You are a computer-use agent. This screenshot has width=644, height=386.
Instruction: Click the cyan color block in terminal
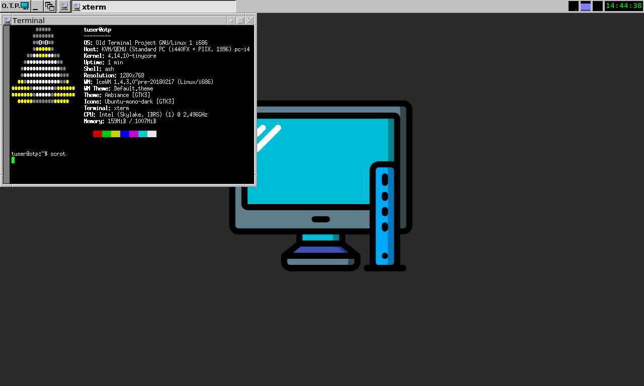coord(143,134)
